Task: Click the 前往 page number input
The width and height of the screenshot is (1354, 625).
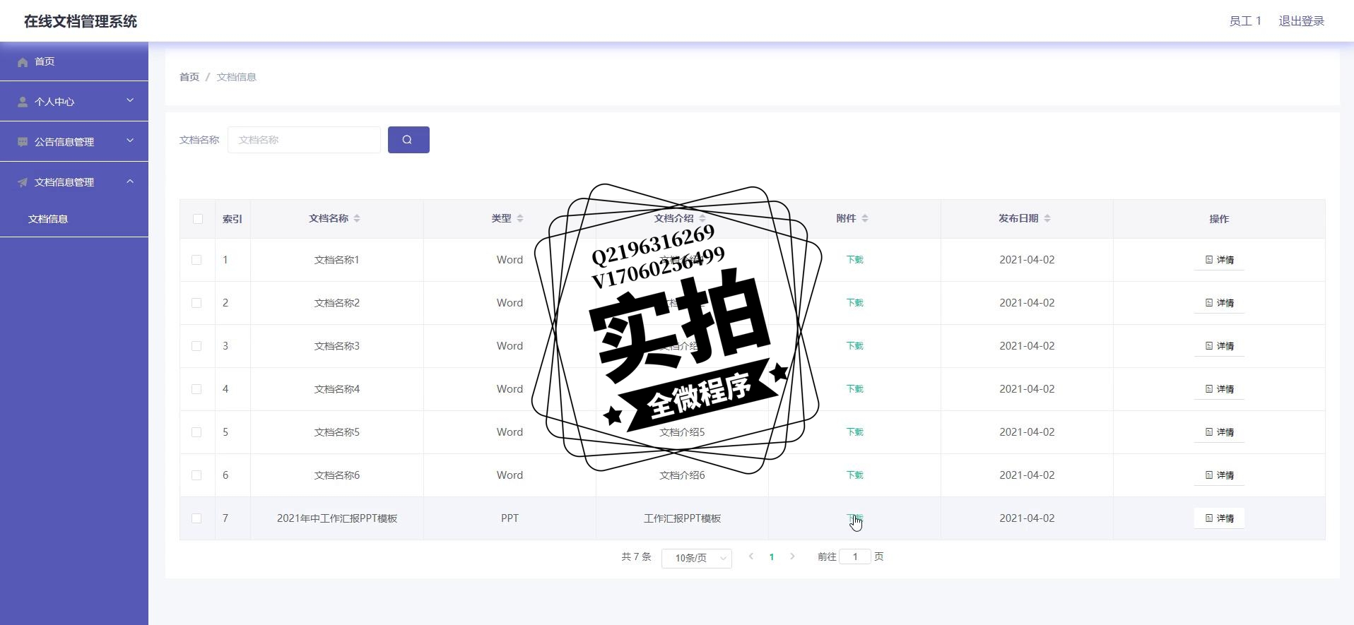Action: tap(854, 556)
